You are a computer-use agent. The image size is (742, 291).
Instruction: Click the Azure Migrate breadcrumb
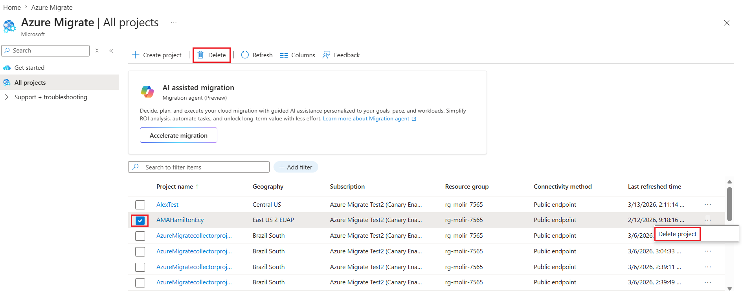click(x=52, y=7)
